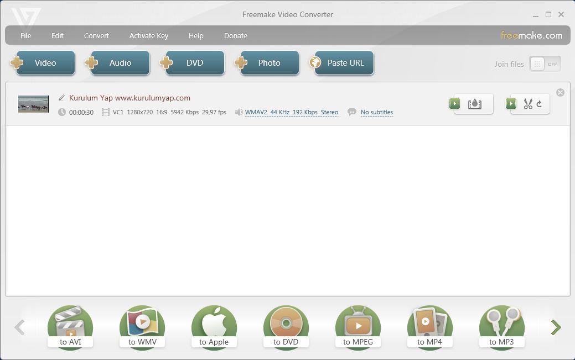Select the Kurulum Yap file title
This screenshot has width=575, height=360.
[x=130, y=98]
